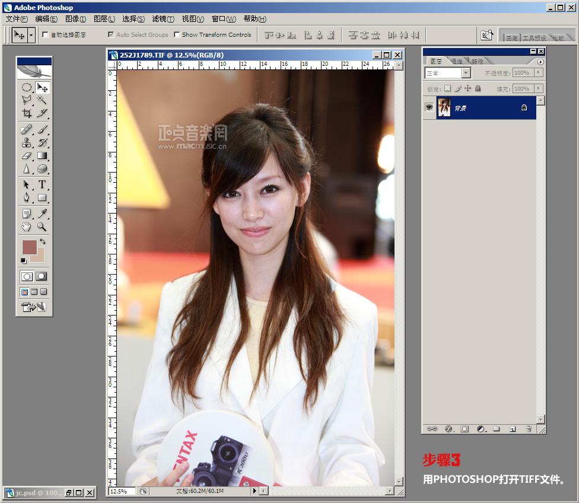Click Quick Mask mode button
Viewport: 579px width, 503px height.
[42, 276]
